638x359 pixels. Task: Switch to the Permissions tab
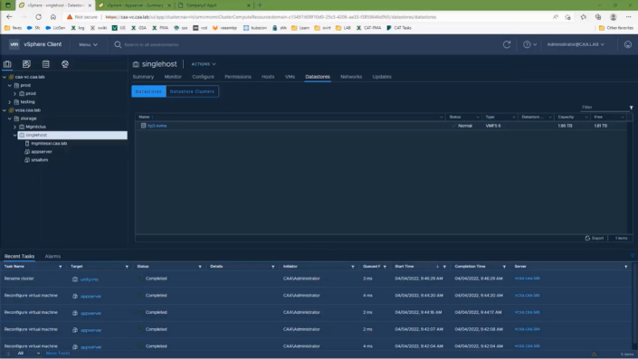pos(238,77)
